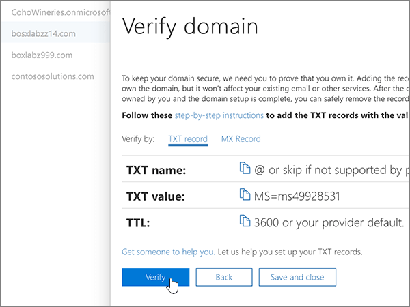Click the Save and close button
The image size is (410, 307).
tap(297, 277)
